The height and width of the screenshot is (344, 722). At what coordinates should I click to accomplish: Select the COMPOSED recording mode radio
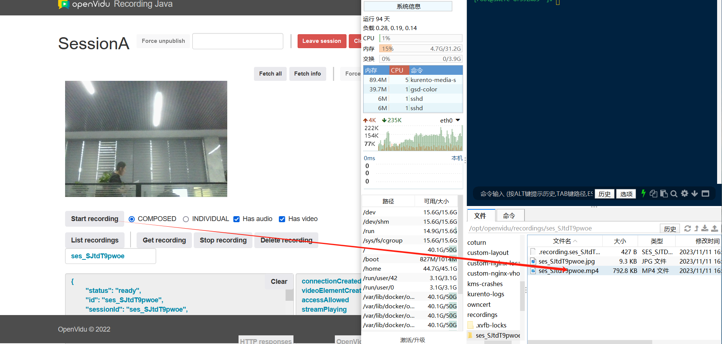click(x=132, y=219)
